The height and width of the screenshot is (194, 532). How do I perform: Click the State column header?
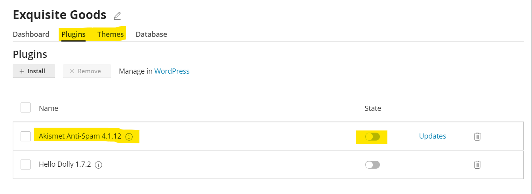pyautogui.click(x=373, y=108)
